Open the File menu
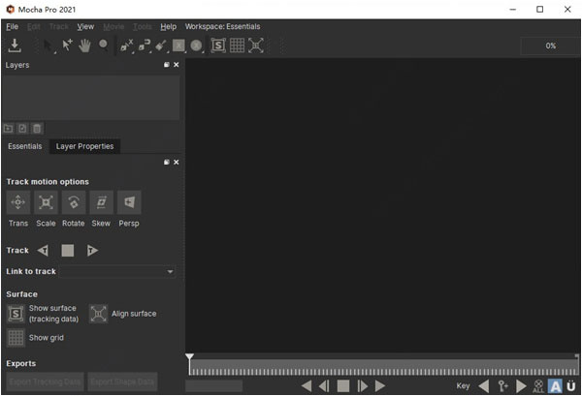Viewport: 582px width, 396px height. pos(12,27)
